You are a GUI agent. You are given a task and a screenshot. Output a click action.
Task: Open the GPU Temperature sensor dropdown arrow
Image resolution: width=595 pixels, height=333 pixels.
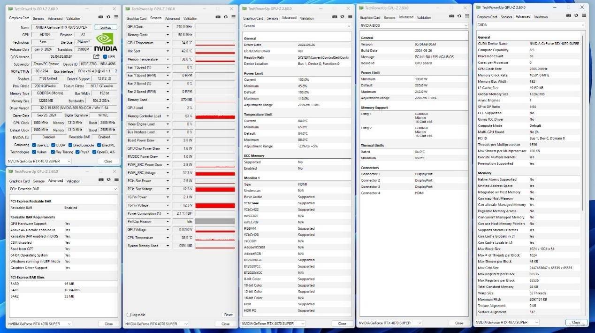click(x=168, y=43)
